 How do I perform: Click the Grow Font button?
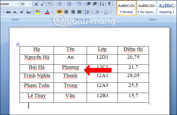36,4
